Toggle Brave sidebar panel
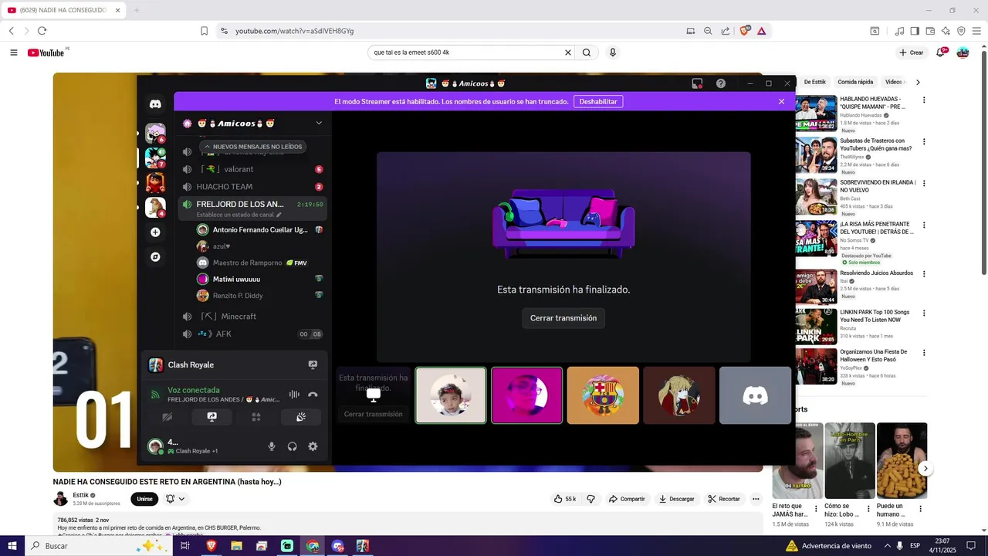988x556 pixels. tap(915, 31)
